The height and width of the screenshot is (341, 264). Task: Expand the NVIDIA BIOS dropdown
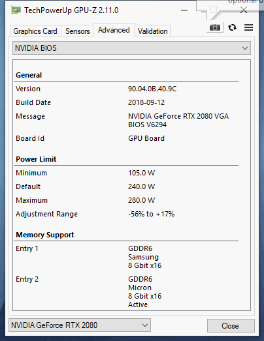coord(131,48)
